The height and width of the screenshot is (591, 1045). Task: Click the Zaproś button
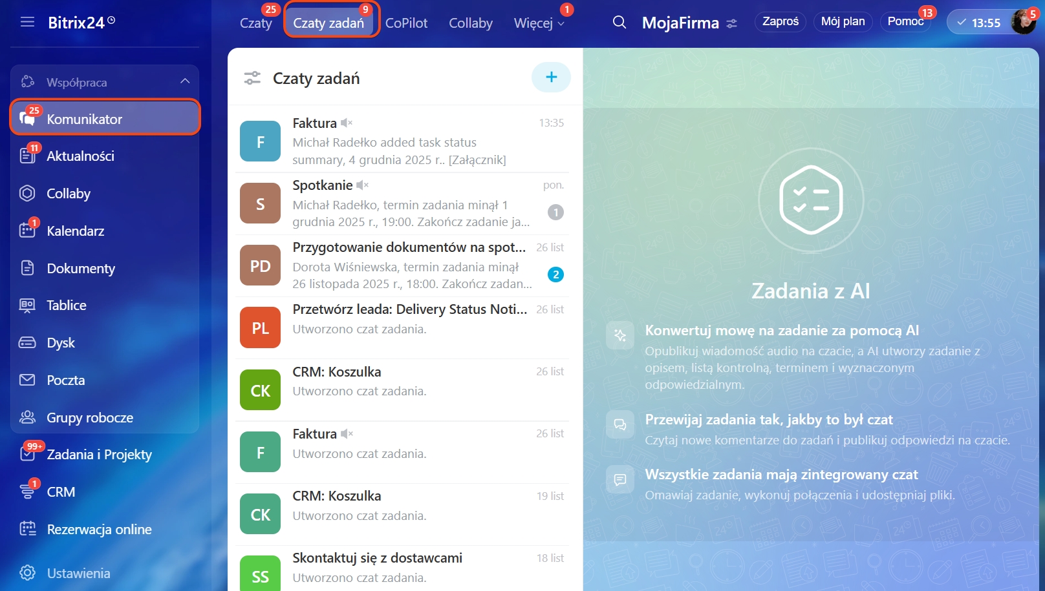coord(781,21)
